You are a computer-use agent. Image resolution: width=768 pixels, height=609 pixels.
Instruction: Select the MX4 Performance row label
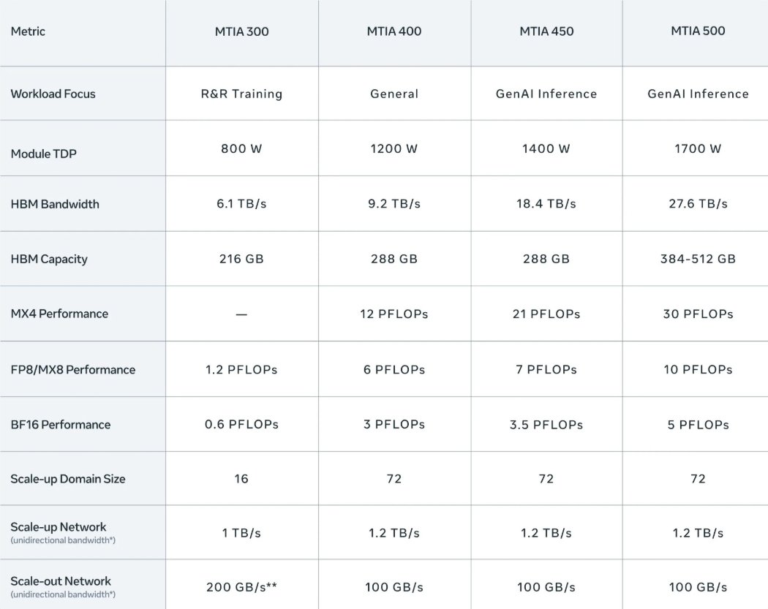[59, 314]
